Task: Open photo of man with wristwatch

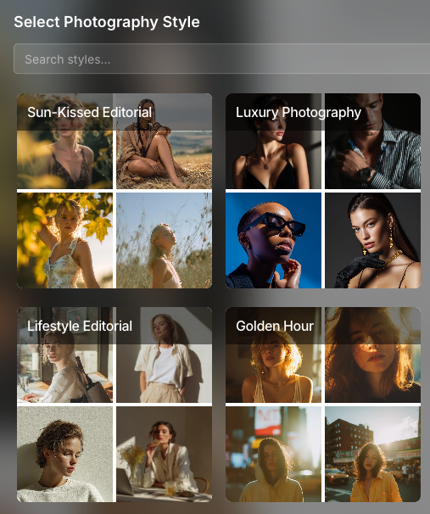Action: [372, 142]
